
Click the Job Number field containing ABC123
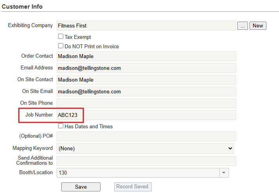[x=146, y=115]
